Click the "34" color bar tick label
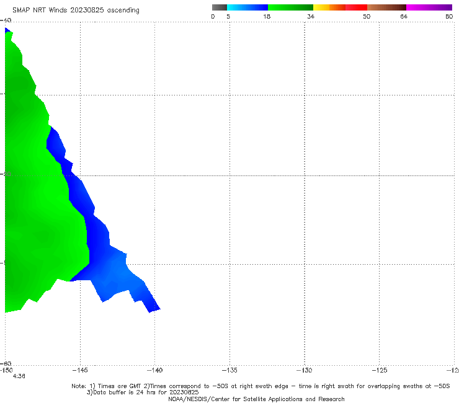This screenshot has height=403, width=459. pos(311,17)
